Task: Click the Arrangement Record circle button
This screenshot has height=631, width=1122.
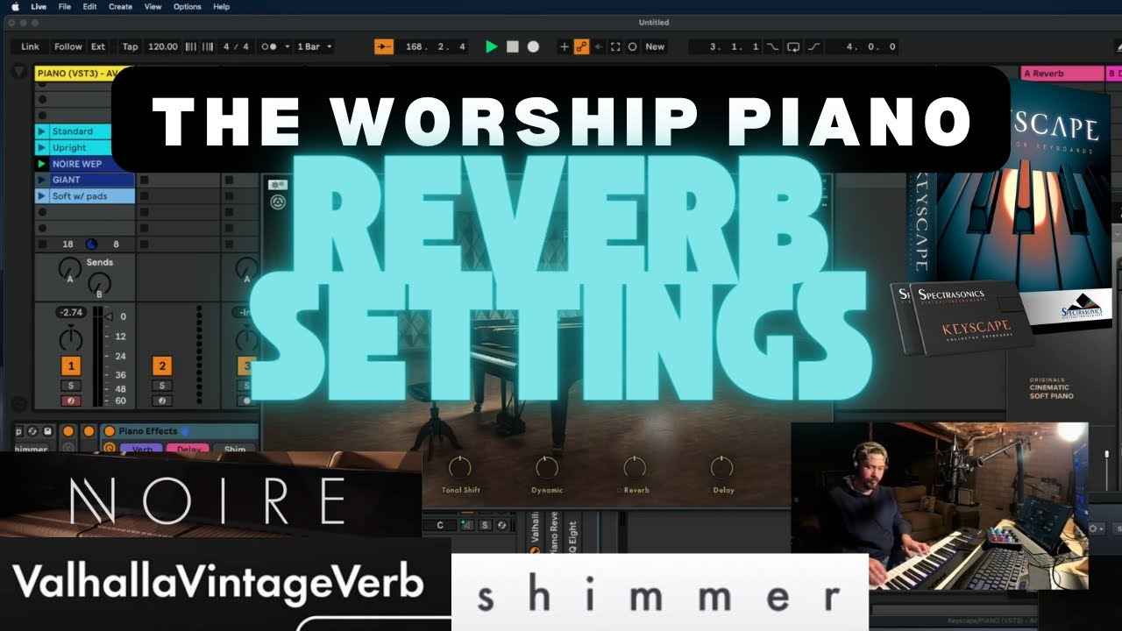Action: [x=533, y=46]
